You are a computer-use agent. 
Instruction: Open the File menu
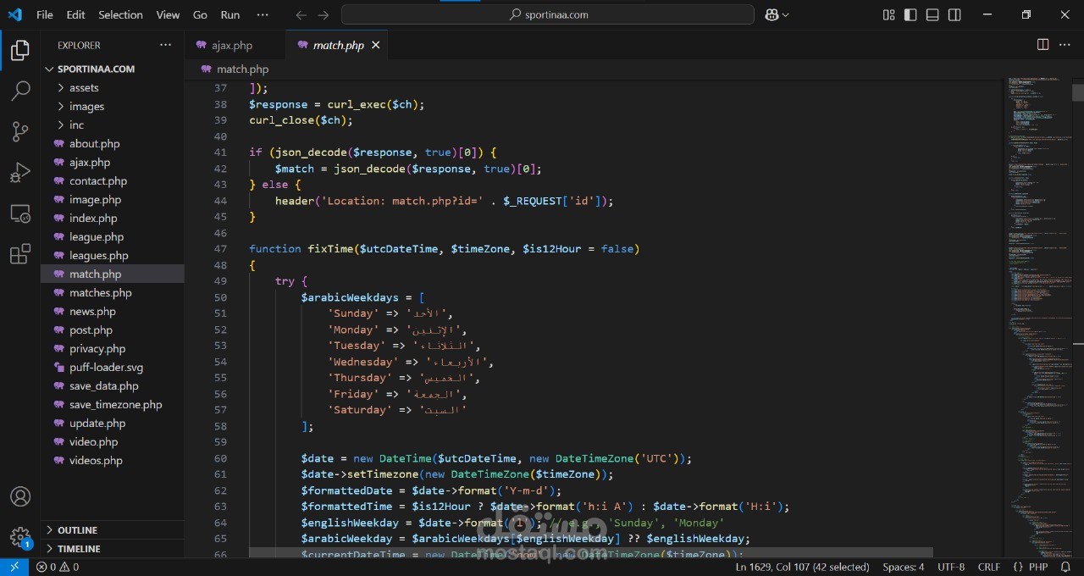pyautogui.click(x=45, y=14)
